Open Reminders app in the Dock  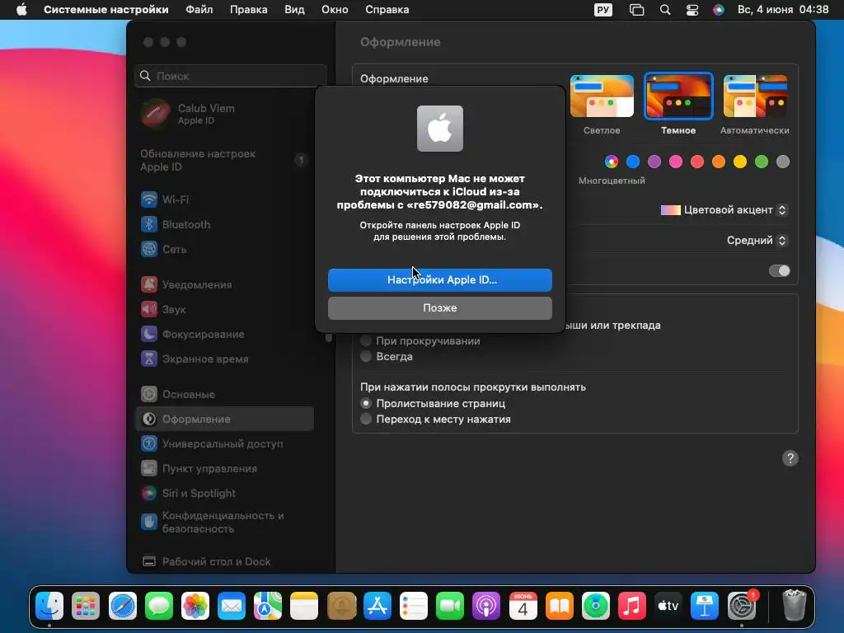click(414, 607)
